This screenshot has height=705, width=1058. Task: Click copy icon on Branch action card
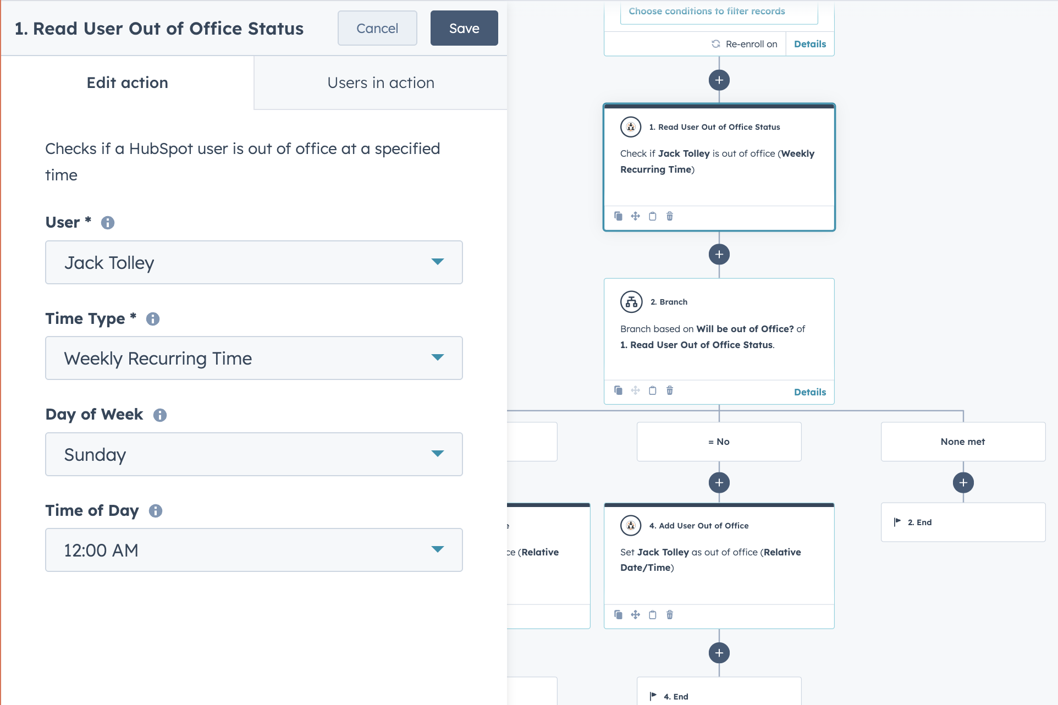click(618, 390)
